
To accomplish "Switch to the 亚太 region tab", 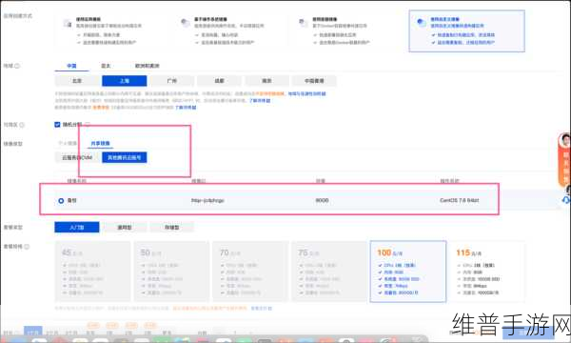I will (x=106, y=66).
